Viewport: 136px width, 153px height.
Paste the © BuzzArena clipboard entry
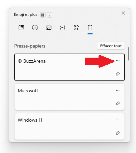[70, 67]
